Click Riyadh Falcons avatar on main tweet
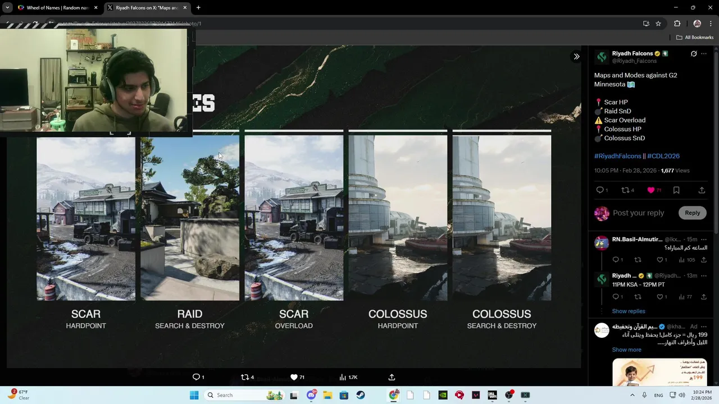719x404 pixels. click(x=602, y=57)
